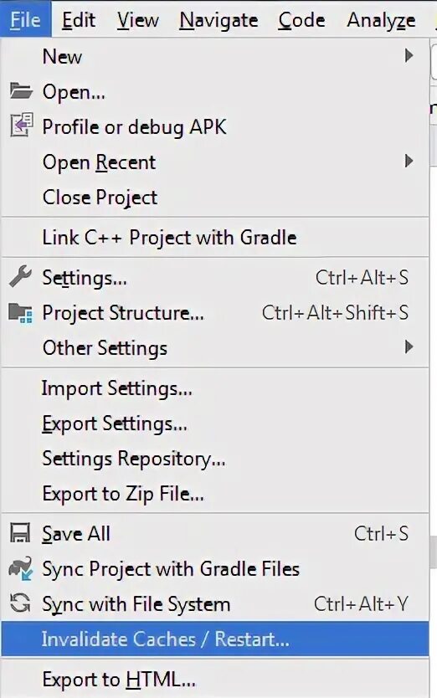Select Settings Repository entry

(214, 459)
